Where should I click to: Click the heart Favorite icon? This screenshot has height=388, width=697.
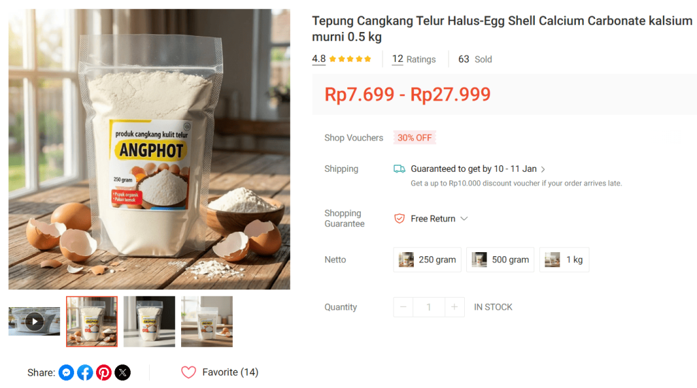[189, 372]
